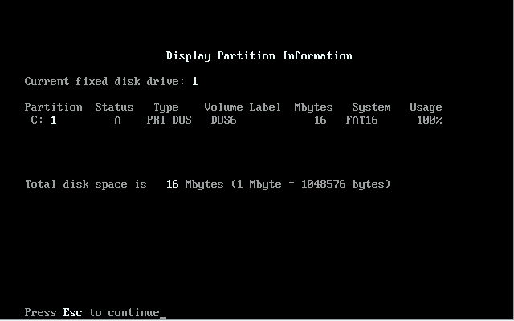This screenshot has width=514, height=321.
Task: Click the Volume Label column header
Action: (x=243, y=108)
